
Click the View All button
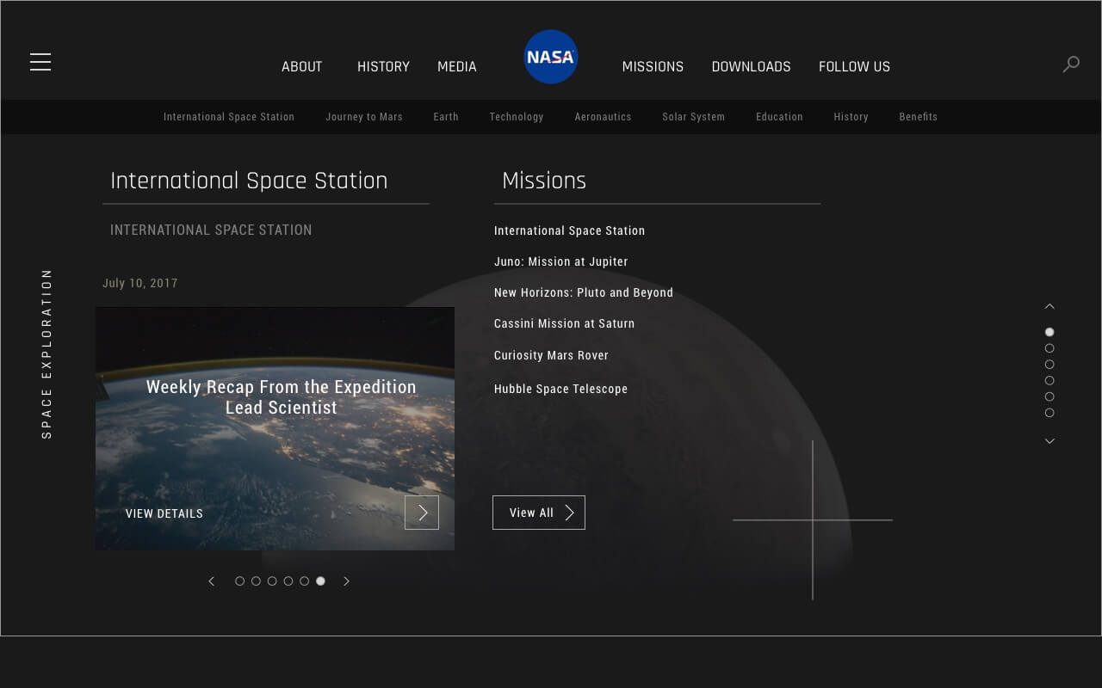(539, 513)
